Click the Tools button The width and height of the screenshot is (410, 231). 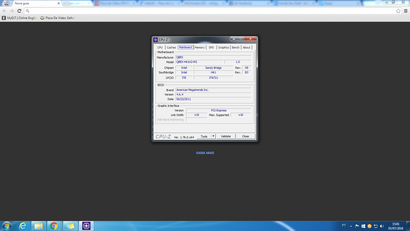204,136
